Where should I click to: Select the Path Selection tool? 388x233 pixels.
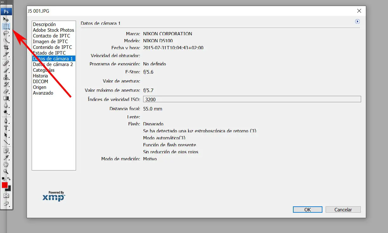click(x=6, y=135)
